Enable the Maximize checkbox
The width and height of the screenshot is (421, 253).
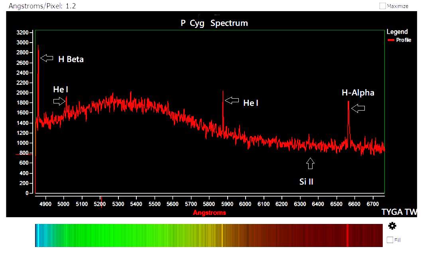(382, 6)
